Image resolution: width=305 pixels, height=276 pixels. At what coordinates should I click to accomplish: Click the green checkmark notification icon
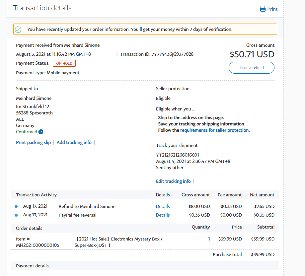pyautogui.click(x=18, y=30)
